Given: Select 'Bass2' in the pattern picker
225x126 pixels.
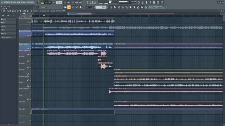Looking at the screenshot, I should click(8, 34).
